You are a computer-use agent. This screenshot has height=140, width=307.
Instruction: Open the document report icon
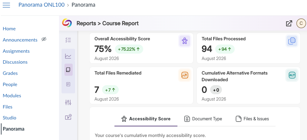(68, 84)
